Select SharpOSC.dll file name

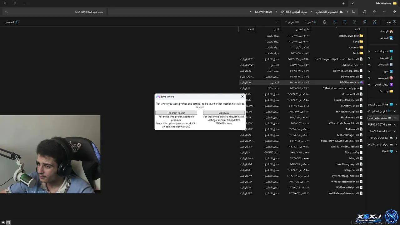[x=352, y=170]
